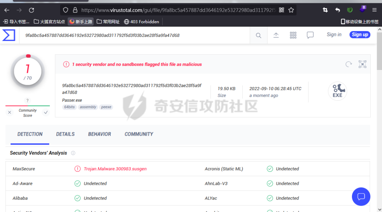
Task: Click the vertical scrollbar thumb
Action: click(x=380, y=51)
